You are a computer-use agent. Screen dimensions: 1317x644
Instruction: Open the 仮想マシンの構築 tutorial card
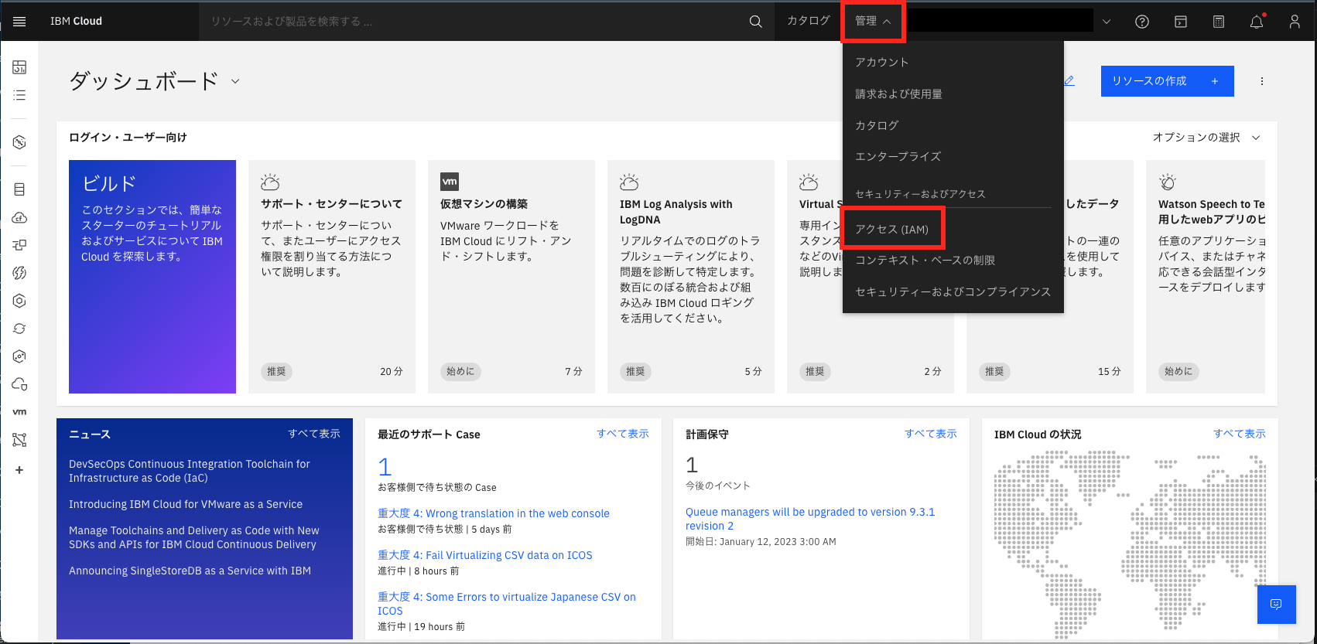click(511, 277)
